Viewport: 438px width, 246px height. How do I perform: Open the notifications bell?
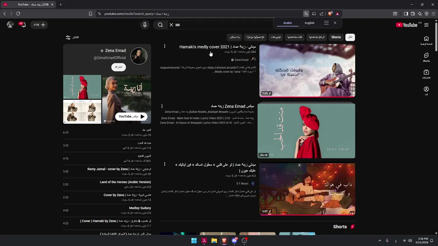pyautogui.click(x=23, y=25)
